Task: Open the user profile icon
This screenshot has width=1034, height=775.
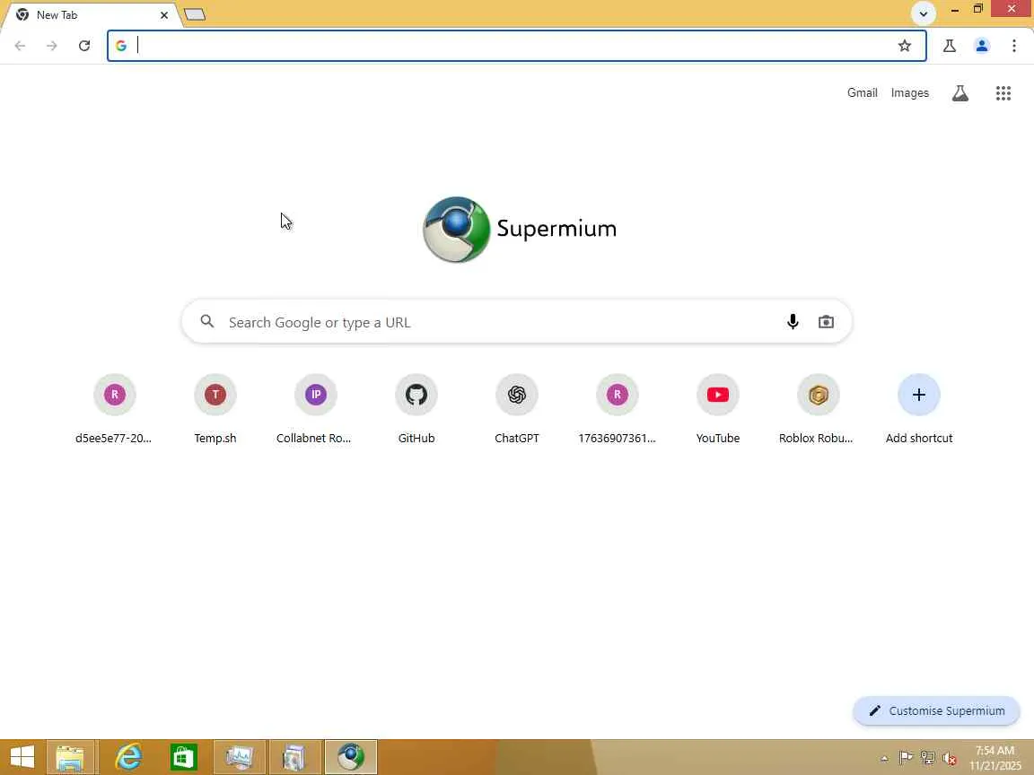Action: click(982, 46)
